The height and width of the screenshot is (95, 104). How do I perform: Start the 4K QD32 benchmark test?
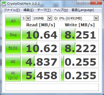13,75
